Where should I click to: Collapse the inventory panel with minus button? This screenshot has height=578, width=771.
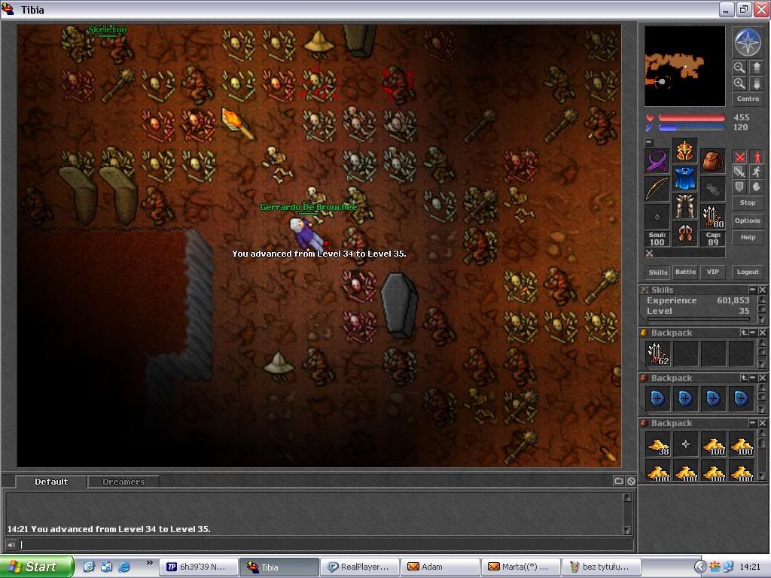coord(649,142)
